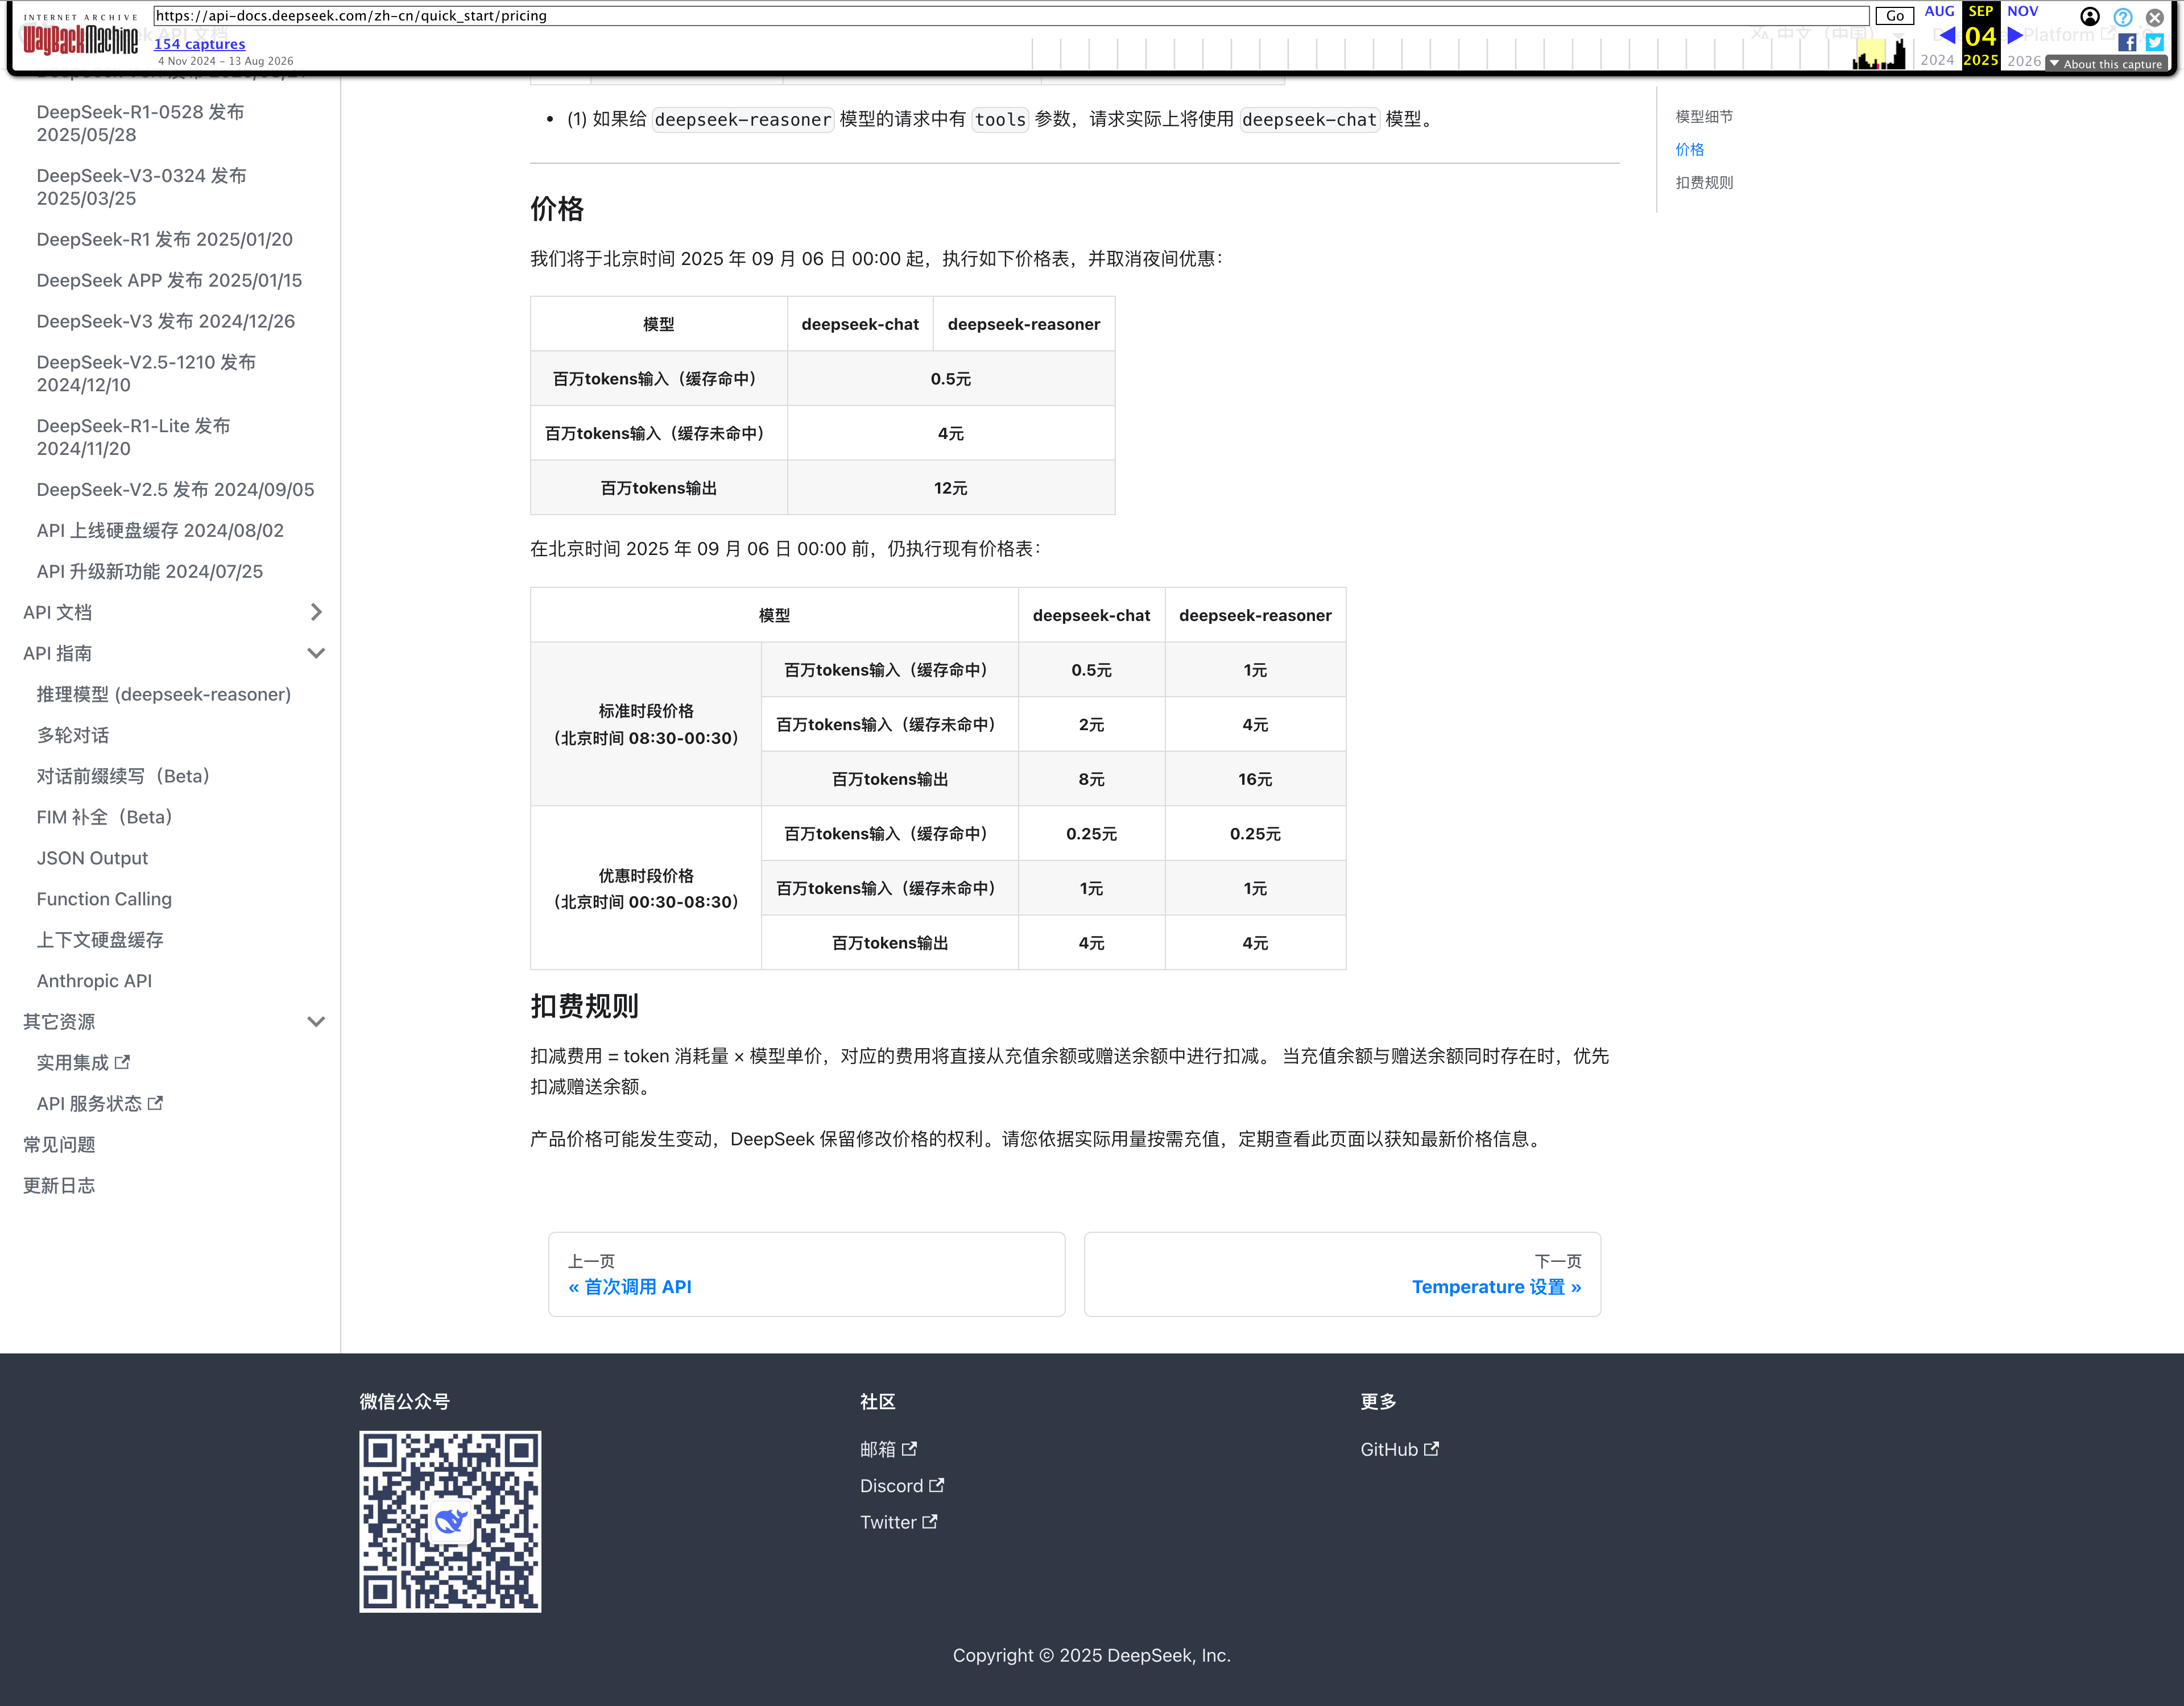Open DeepSeek-V3 发布 2024/12/26 item
This screenshot has width=2184, height=1706.
(166, 321)
